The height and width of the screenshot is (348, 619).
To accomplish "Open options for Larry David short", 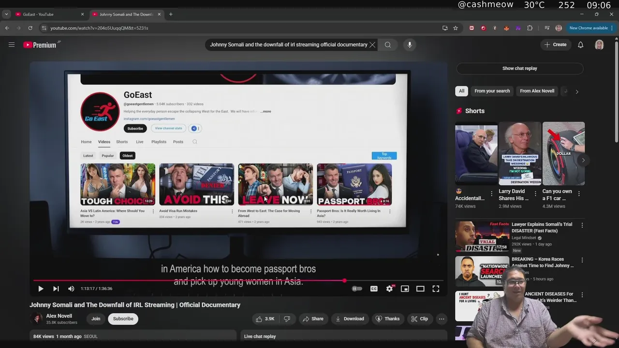I will coord(535,193).
